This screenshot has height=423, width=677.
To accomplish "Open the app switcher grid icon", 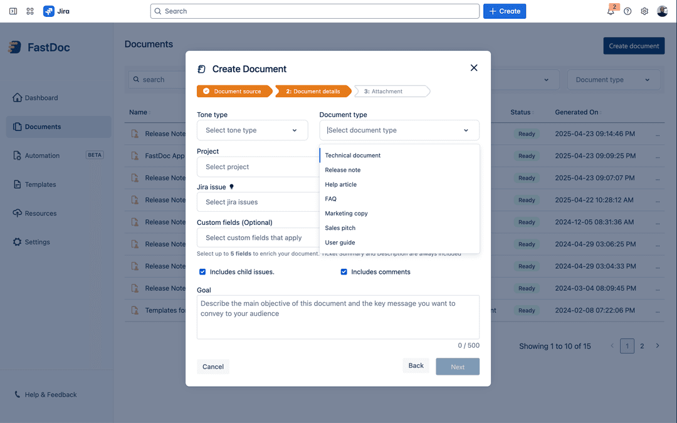I will [29, 11].
